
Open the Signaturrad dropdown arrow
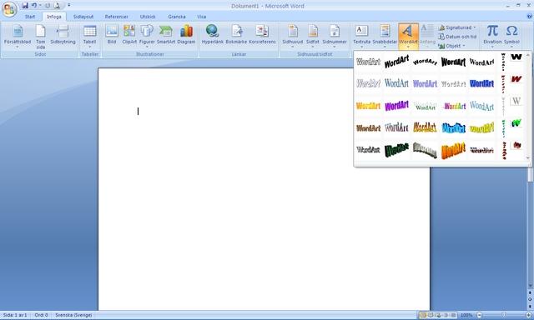[x=475, y=27]
